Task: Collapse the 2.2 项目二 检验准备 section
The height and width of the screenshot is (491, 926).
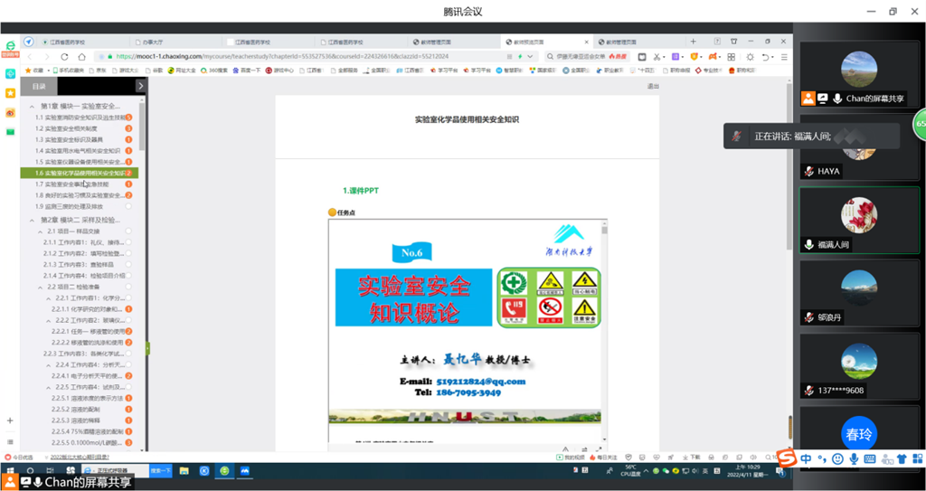Action: [40, 287]
